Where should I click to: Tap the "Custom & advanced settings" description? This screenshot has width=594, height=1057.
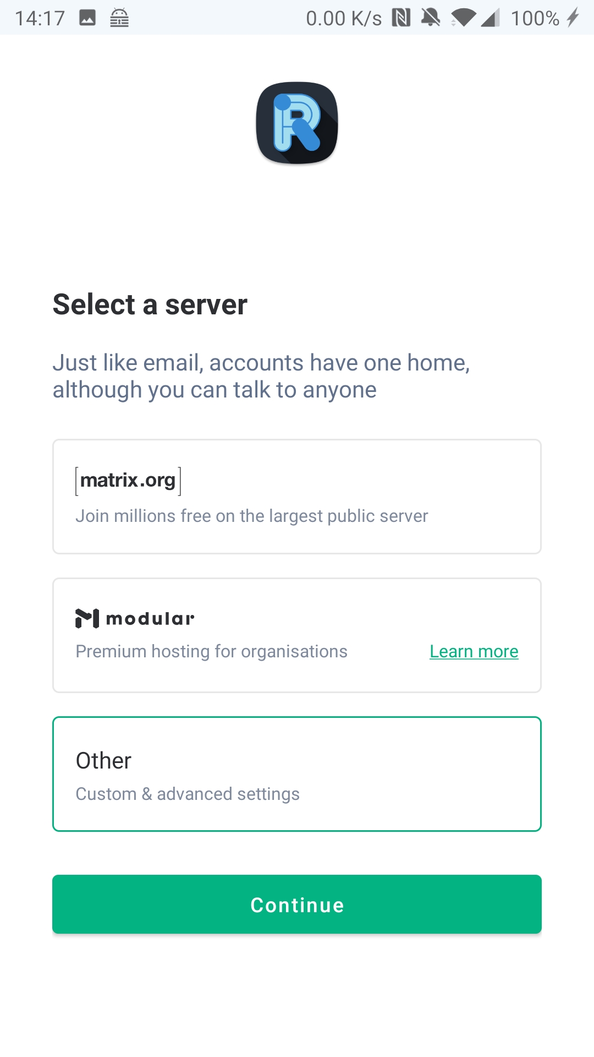[188, 794]
